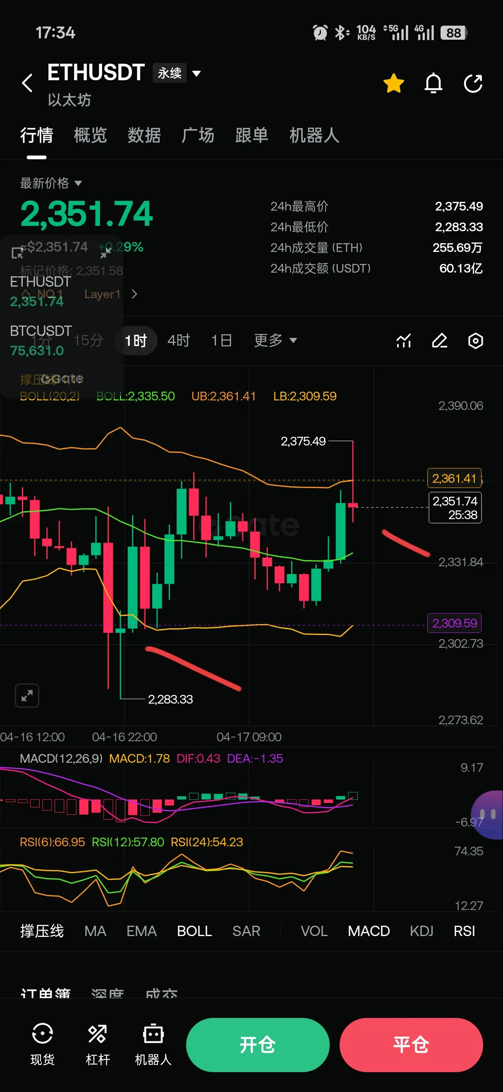Image resolution: width=503 pixels, height=1092 pixels.
Task: Toggle the 撑压线 indicator
Action: [42, 931]
